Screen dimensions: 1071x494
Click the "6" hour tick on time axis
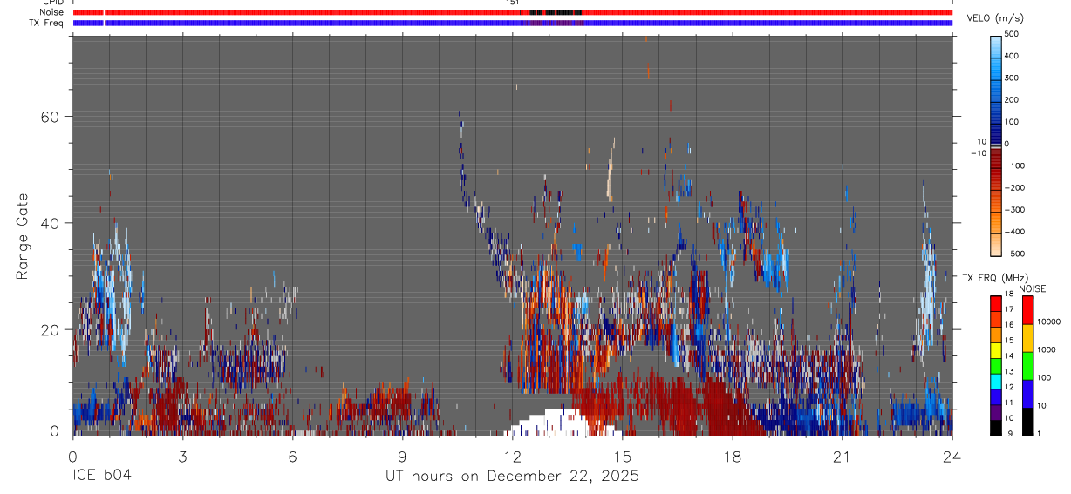(x=292, y=456)
